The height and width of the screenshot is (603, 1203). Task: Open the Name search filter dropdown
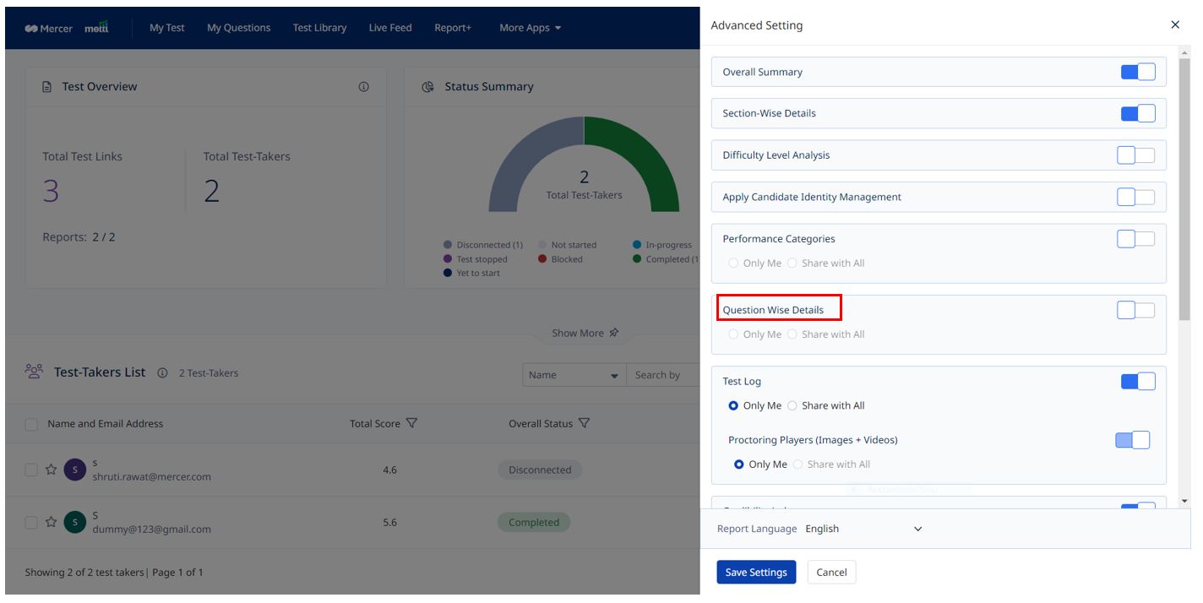coord(574,375)
